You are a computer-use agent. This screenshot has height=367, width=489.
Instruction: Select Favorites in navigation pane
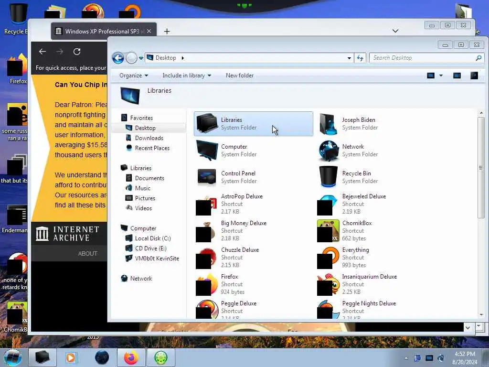coord(141,118)
